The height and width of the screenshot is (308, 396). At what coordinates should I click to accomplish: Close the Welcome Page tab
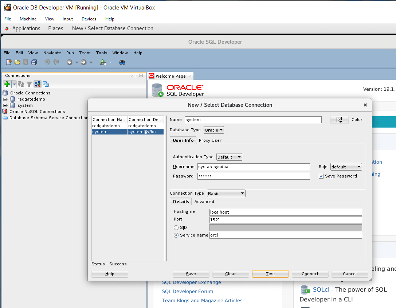[190, 75]
